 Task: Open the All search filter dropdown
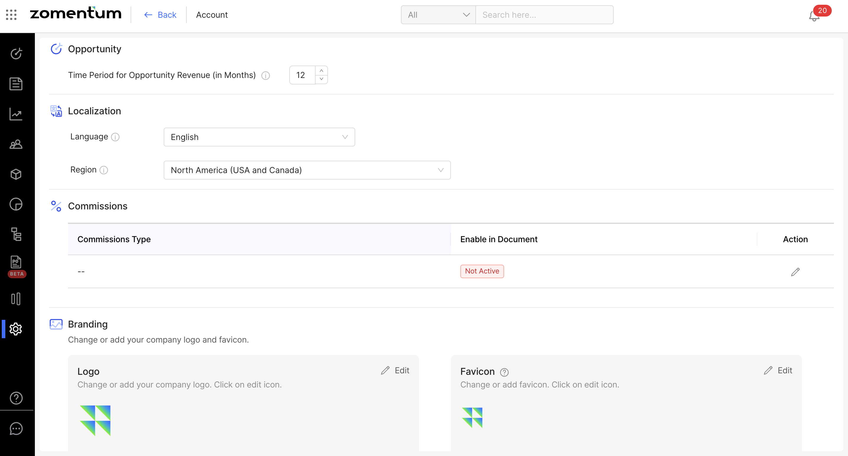point(438,15)
